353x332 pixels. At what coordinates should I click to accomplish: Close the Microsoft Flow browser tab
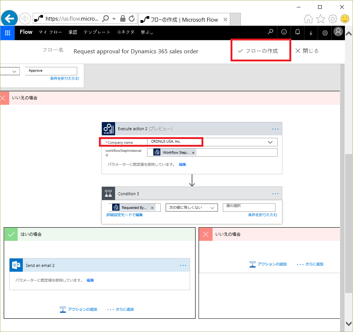[x=225, y=19]
